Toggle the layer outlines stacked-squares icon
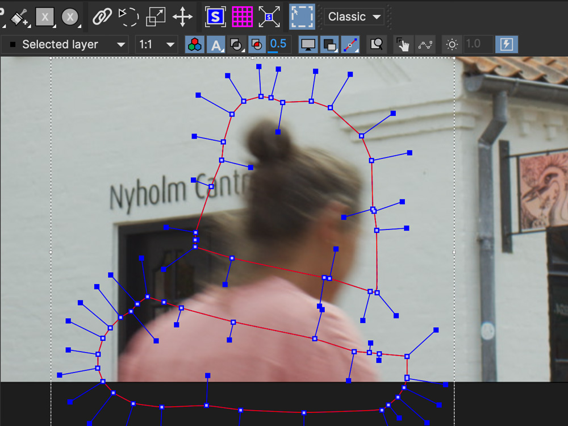The height and width of the screenshot is (426, 568). point(329,44)
